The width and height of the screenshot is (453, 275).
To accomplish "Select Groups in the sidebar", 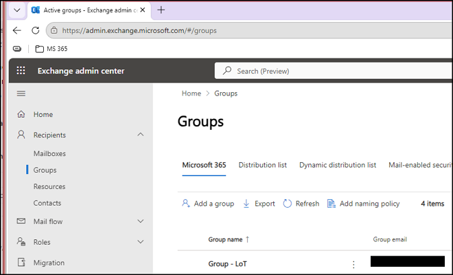I will [x=45, y=170].
